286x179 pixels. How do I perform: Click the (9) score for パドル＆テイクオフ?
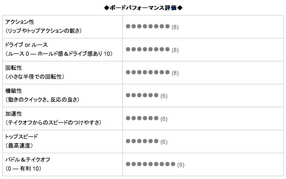pyautogui.click(x=181, y=165)
